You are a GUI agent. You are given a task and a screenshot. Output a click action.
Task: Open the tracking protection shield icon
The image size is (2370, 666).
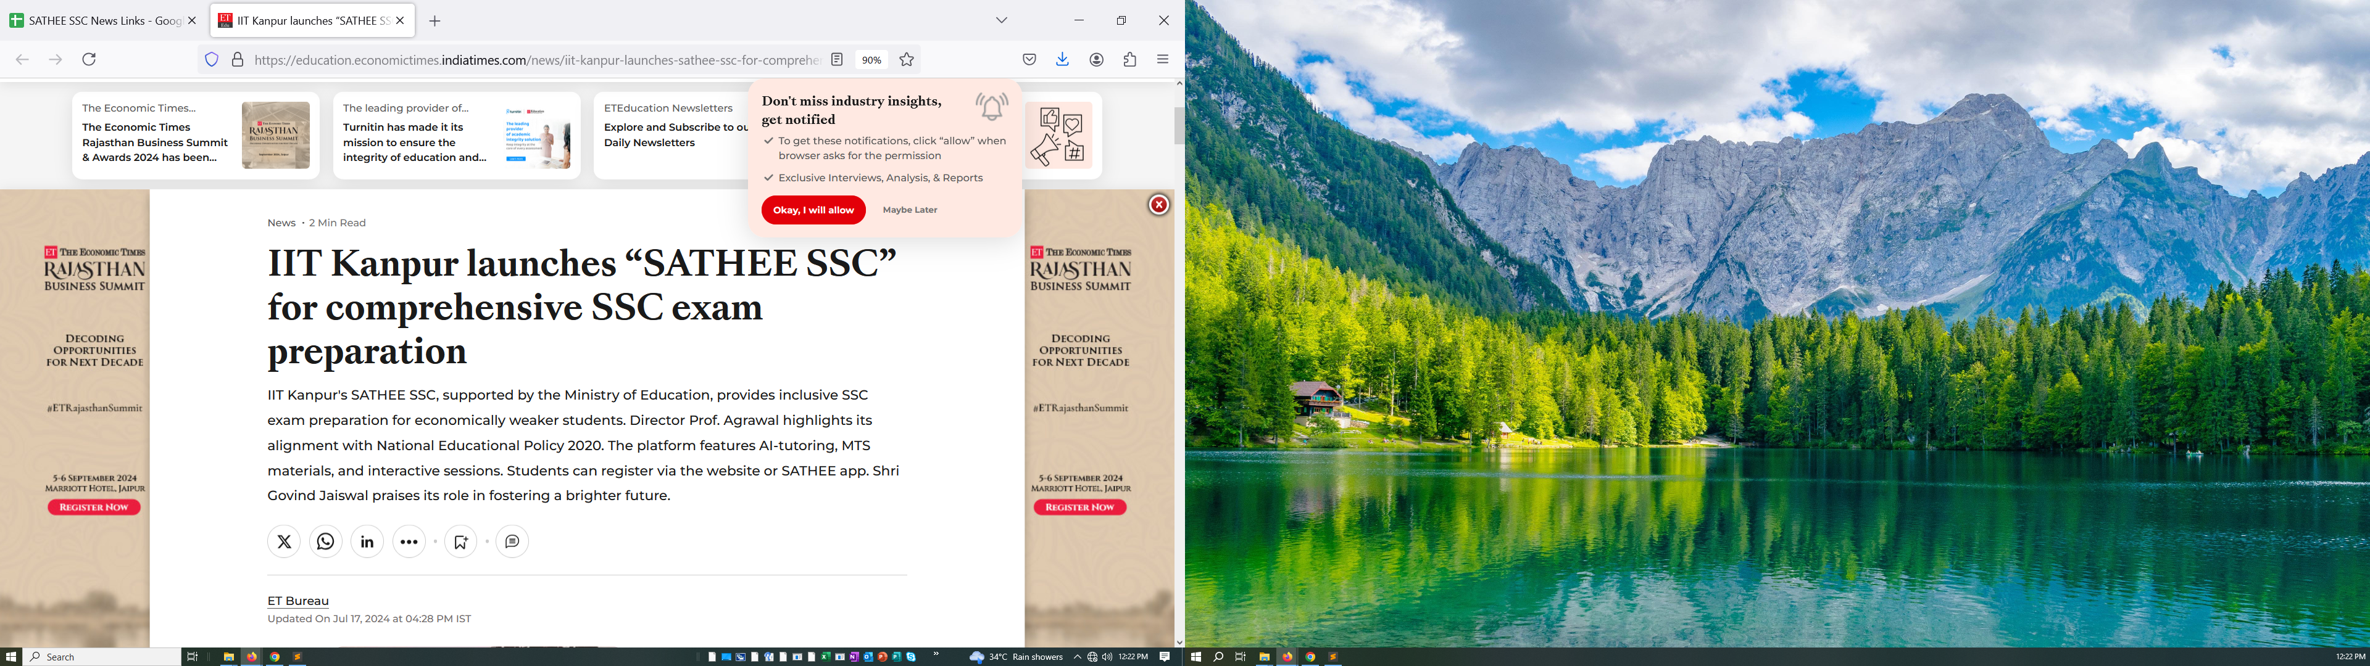coord(212,60)
